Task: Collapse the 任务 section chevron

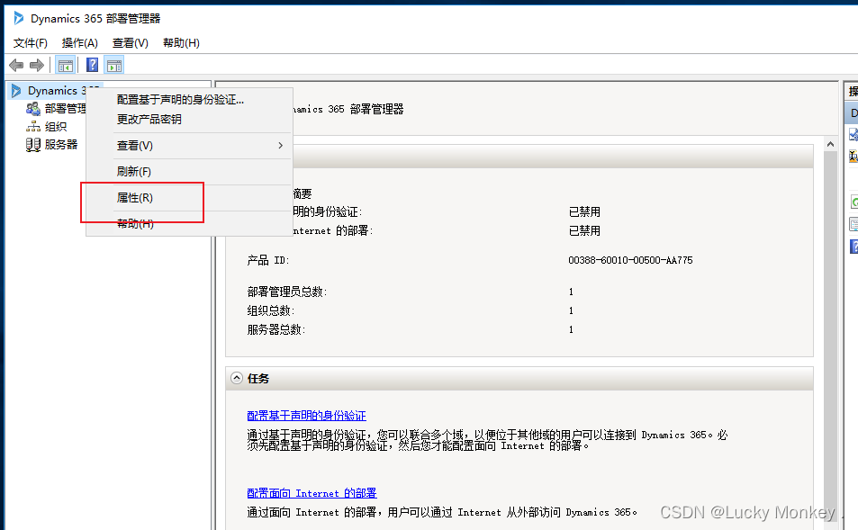Action: (x=237, y=379)
